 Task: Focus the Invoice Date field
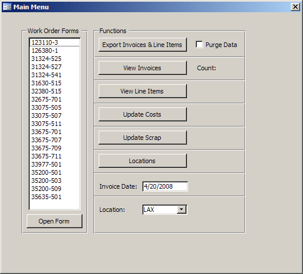[x=165, y=186]
